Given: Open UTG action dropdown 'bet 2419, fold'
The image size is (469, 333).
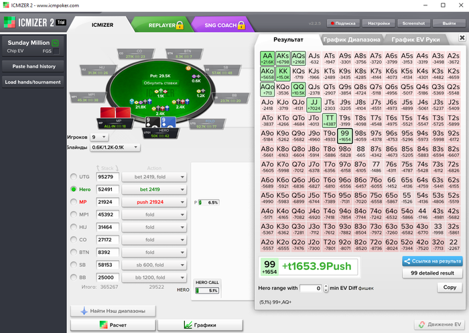Looking at the screenshot, I should tap(154, 177).
